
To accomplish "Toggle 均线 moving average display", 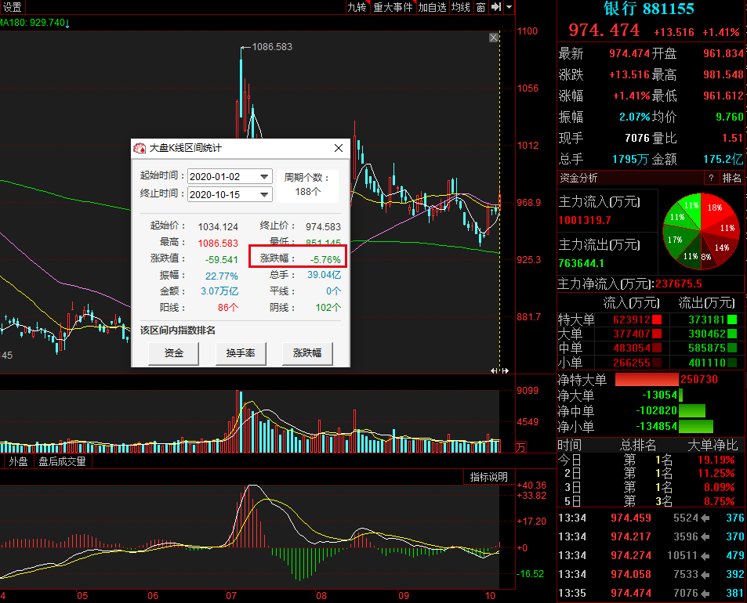I will tap(461, 7).
